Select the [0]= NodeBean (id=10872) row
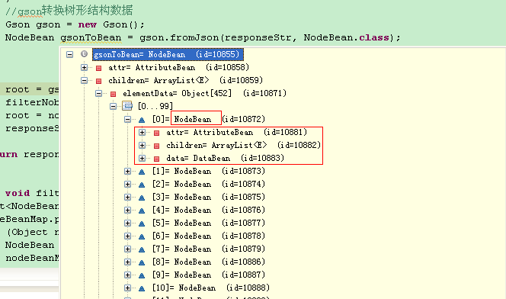The image size is (506, 299). tap(209, 120)
